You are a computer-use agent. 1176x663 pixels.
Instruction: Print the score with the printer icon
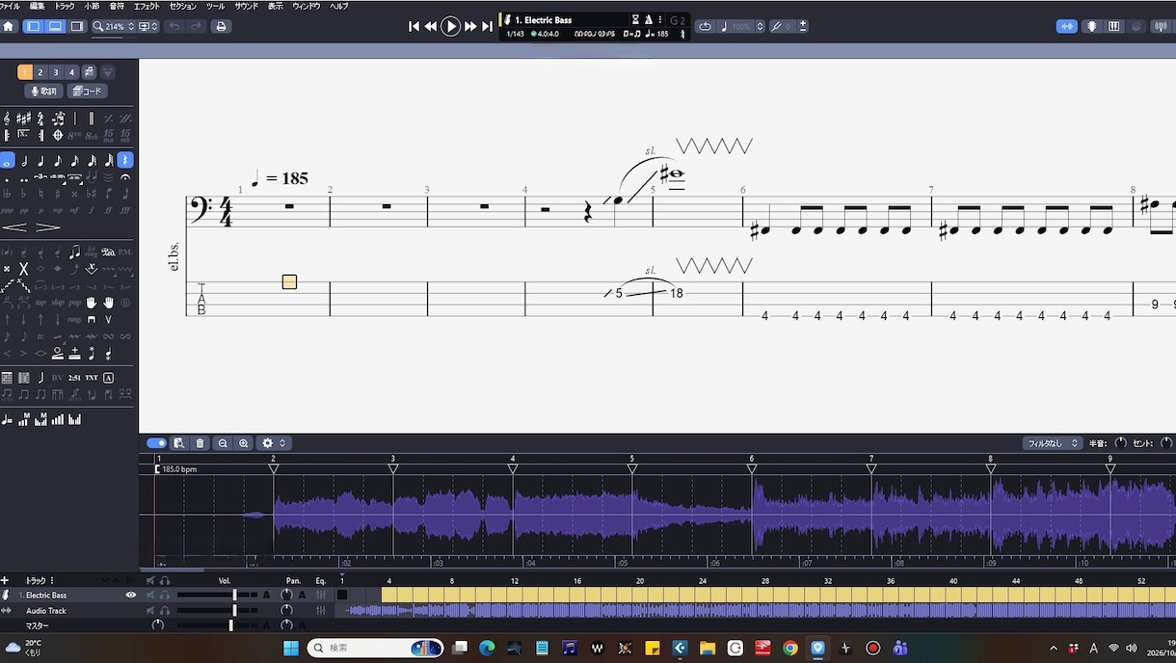221,26
